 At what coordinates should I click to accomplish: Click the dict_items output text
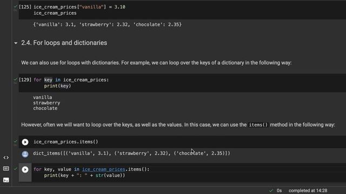(131, 153)
